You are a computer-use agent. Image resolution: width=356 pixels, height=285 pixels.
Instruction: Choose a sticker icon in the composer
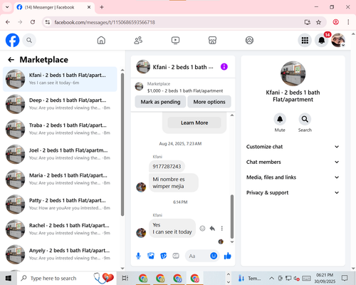[x=164, y=256]
